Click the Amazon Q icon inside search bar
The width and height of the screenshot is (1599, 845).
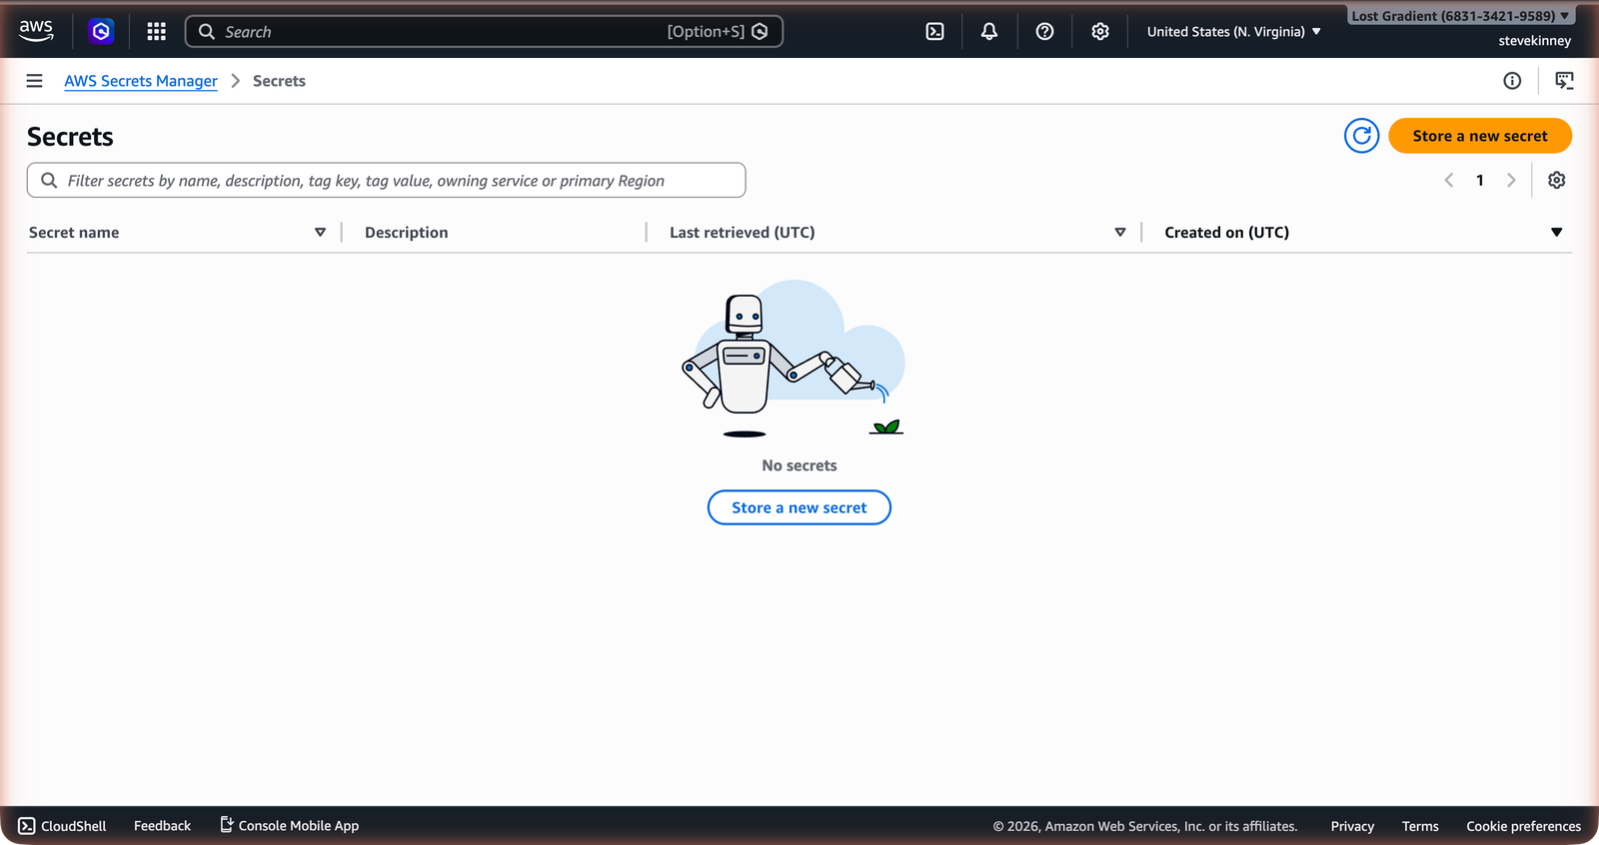tap(760, 32)
